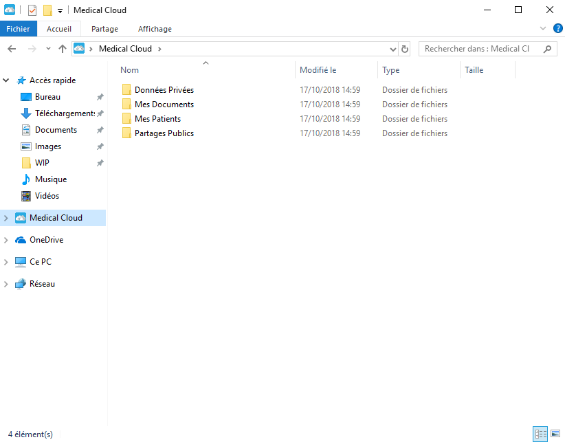Expand the chevron after Medical Cloud breadcrumb
Screen dimensions: 565x442
coord(159,49)
